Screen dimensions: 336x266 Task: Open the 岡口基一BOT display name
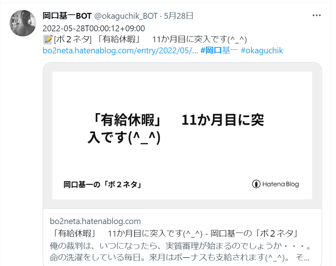pyautogui.click(x=67, y=16)
